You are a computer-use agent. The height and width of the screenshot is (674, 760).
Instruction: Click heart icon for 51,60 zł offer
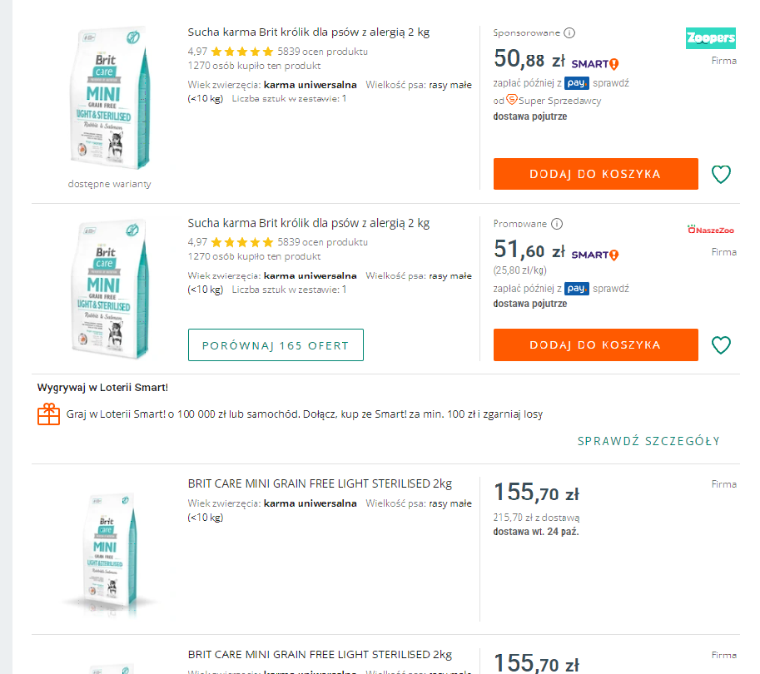pos(721,345)
